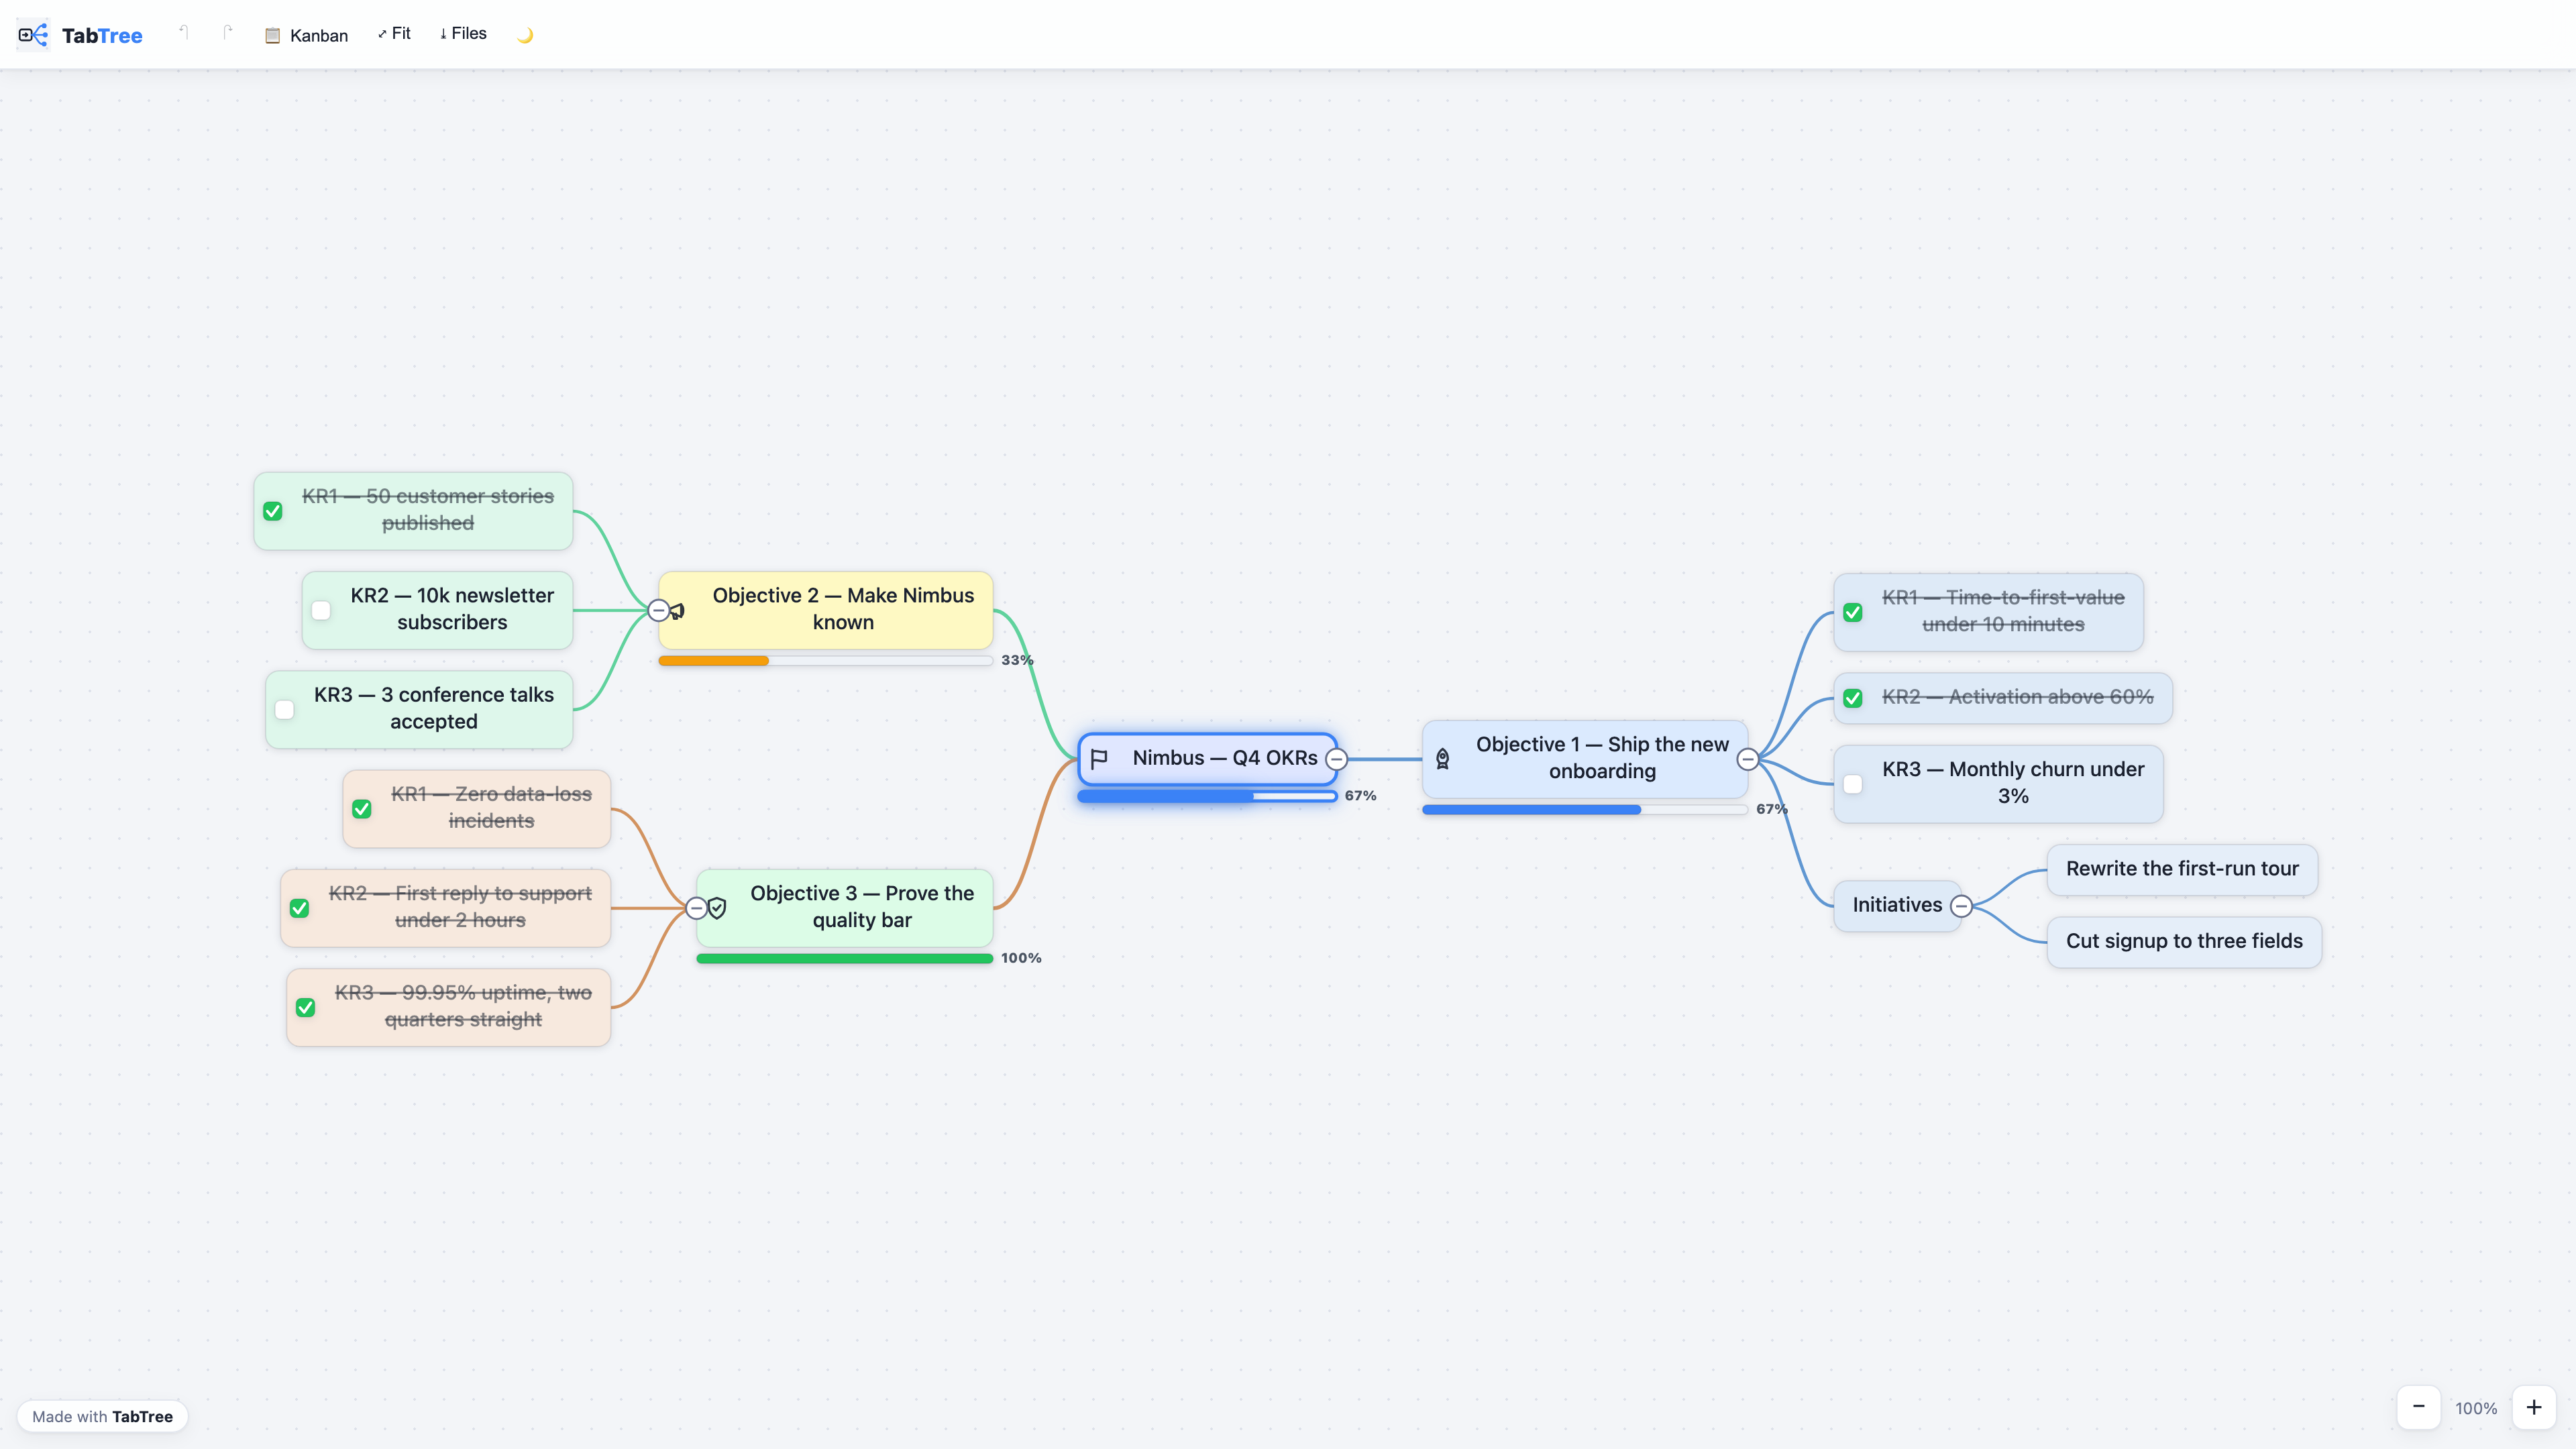The image size is (2576, 1449).
Task: Click the undo arrow in the toolbar
Action: click(184, 33)
